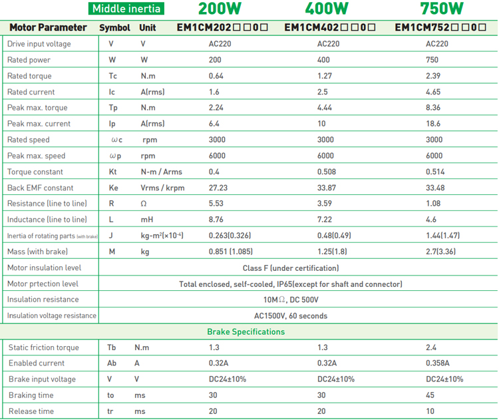This screenshot has height=420, width=499.
Task: Click Inductance value 8.76
Action: pyautogui.click(x=216, y=220)
